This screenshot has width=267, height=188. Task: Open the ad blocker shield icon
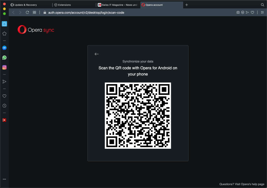click(243, 13)
